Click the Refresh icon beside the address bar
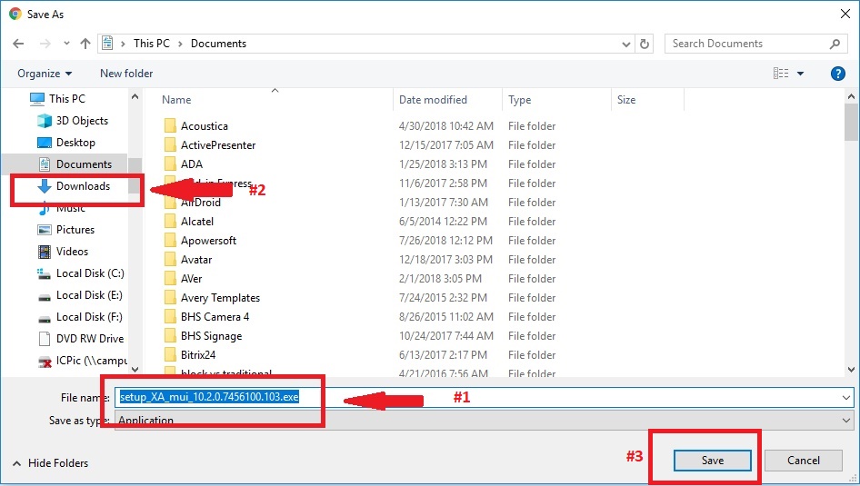Viewport: 860px width, 486px height. tap(645, 44)
